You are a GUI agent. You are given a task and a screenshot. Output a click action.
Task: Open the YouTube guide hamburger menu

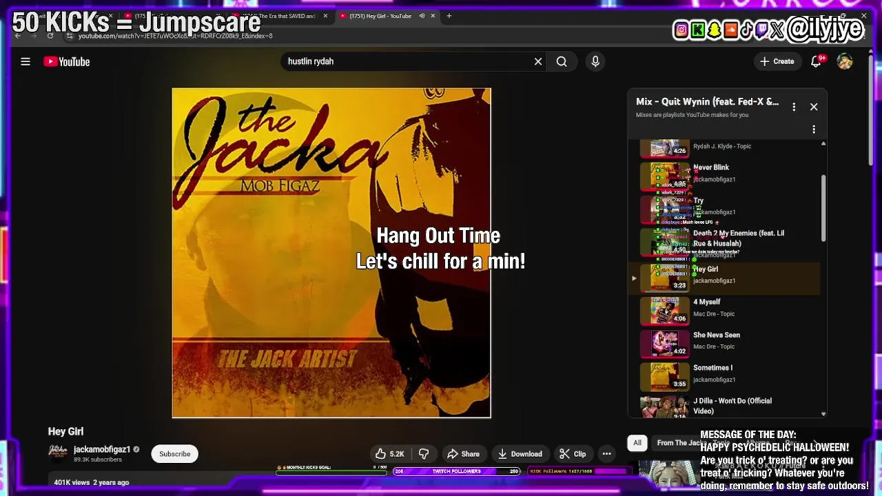(x=25, y=61)
